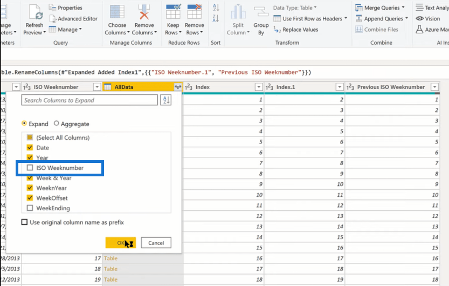Open the Manage dropdown
The height and width of the screenshot is (286, 449).
65,30
